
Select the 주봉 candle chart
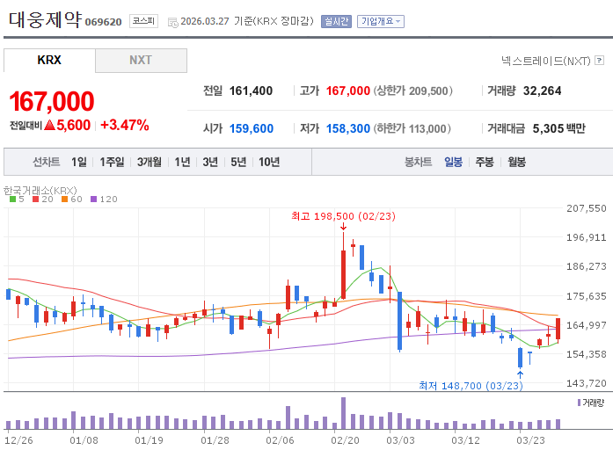click(x=485, y=162)
